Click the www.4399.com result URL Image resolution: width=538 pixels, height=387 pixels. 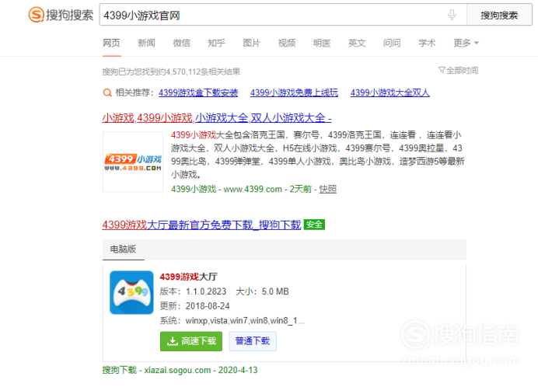click(253, 189)
